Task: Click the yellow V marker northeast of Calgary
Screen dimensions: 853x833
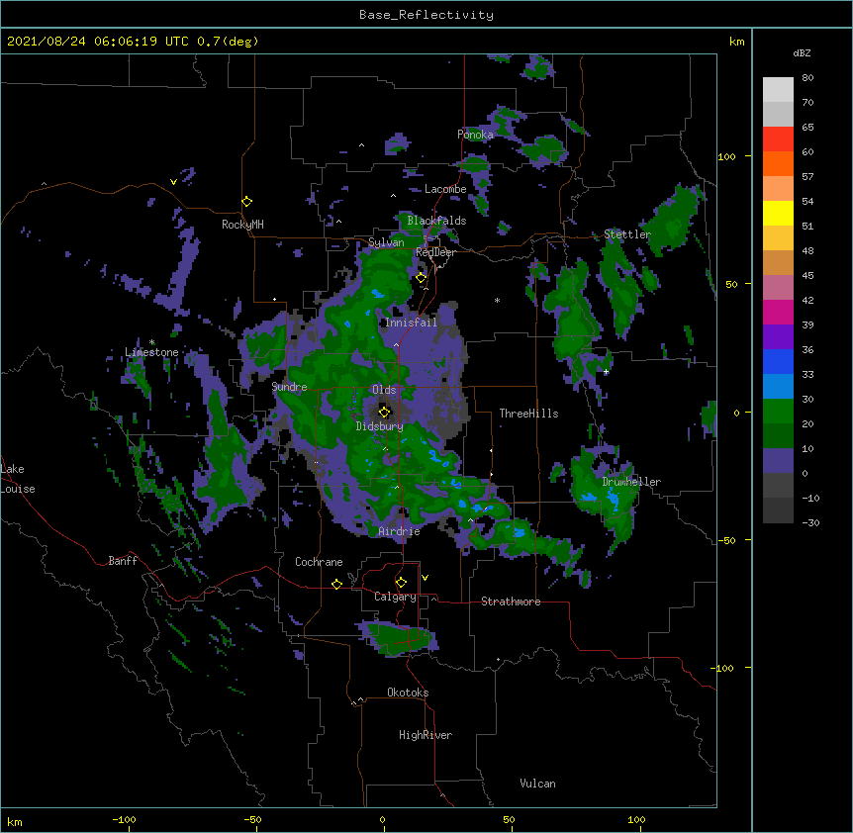Action: [425, 578]
